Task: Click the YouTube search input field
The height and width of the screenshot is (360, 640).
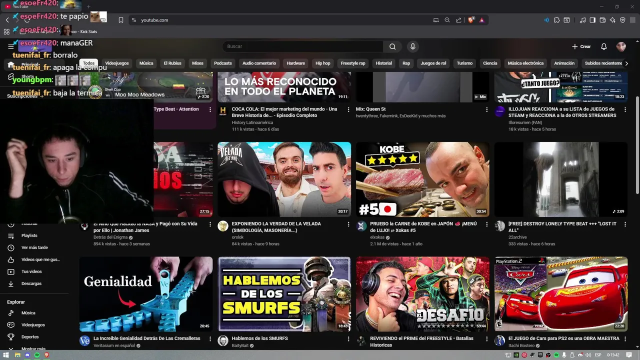Action: point(303,46)
